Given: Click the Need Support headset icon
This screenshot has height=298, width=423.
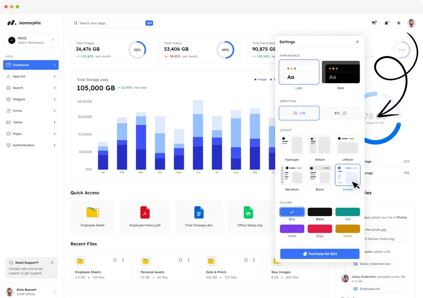Looking at the screenshot, I should click(11, 263).
